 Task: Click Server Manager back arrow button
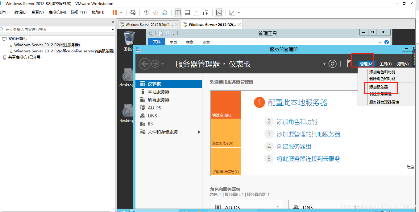[145, 64]
